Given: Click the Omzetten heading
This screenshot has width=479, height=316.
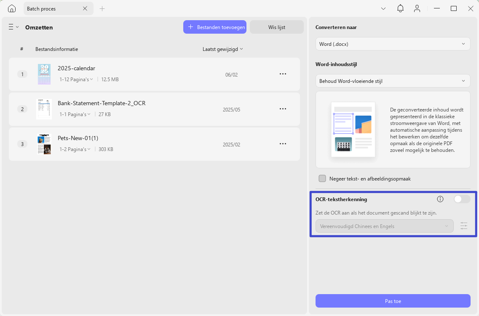Looking at the screenshot, I should [x=39, y=27].
